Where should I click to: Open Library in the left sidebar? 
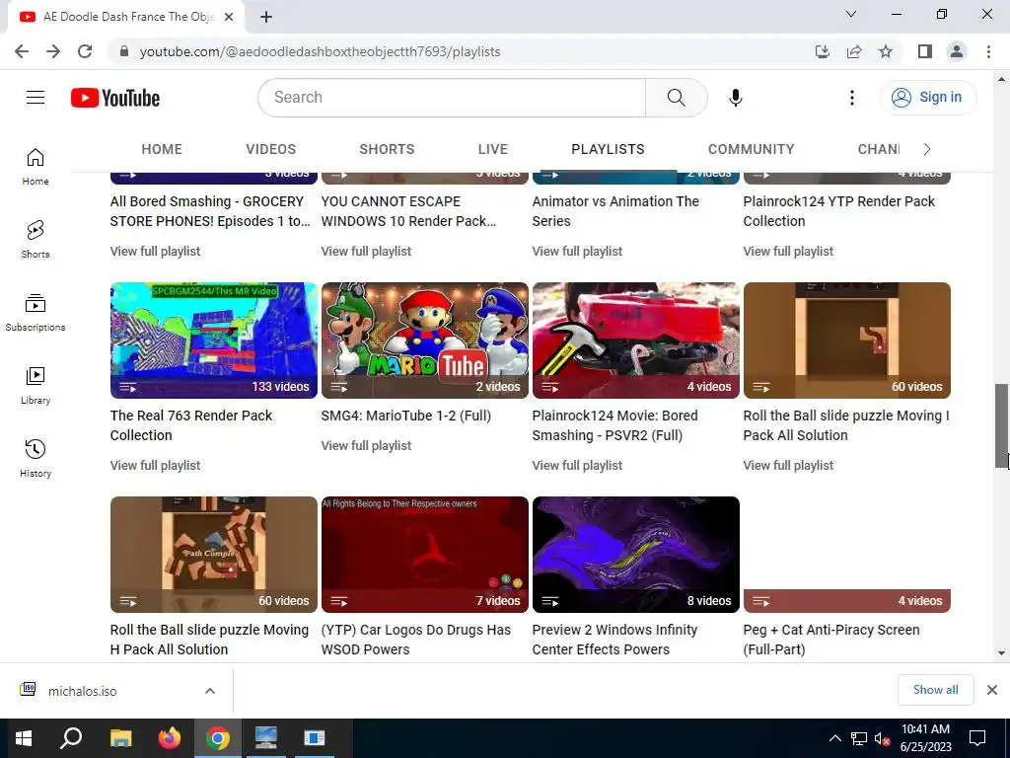click(x=36, y=386)
